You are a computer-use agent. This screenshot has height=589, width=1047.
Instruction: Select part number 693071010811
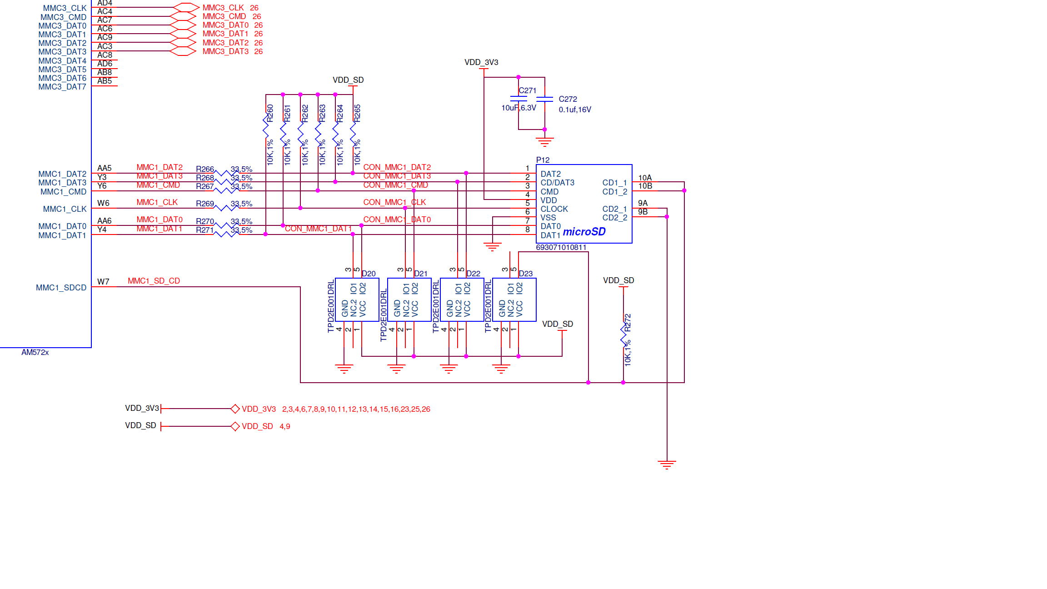[561, 247]
